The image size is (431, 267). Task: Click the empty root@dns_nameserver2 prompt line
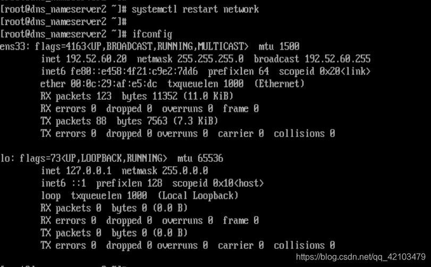tap(63, 22)
